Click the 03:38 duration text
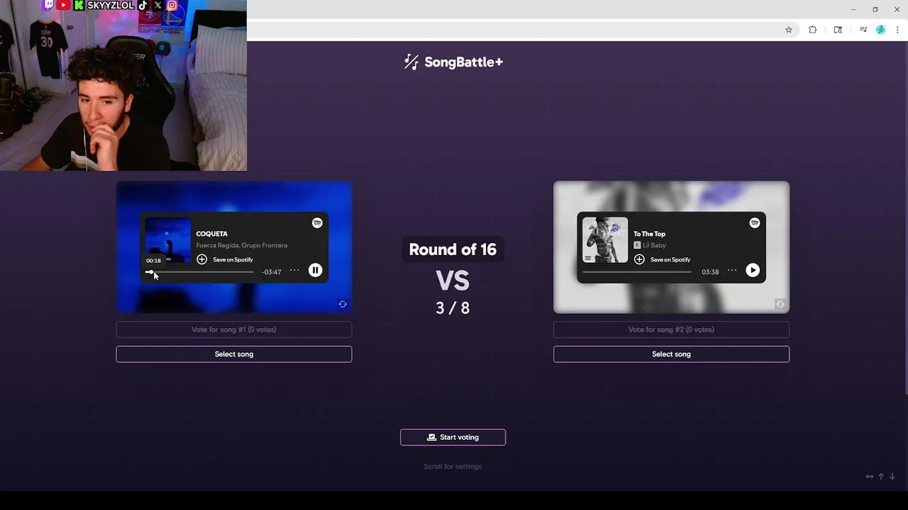Image resolution: width=908 pixels, height=510 pixels. (710, 272)
